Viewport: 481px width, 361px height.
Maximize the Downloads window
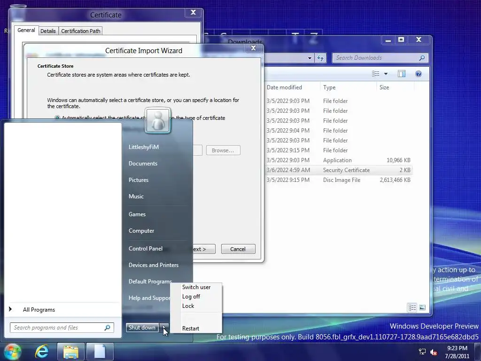(401, 39)
